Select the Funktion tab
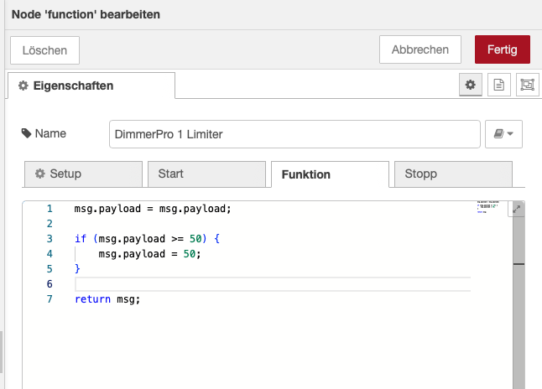 point(329,174)
